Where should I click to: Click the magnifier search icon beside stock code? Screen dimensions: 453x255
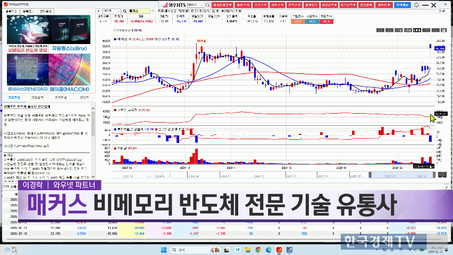(x=124, y=11)
